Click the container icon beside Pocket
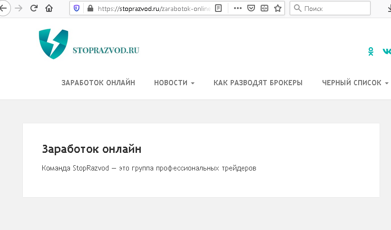 264,8
